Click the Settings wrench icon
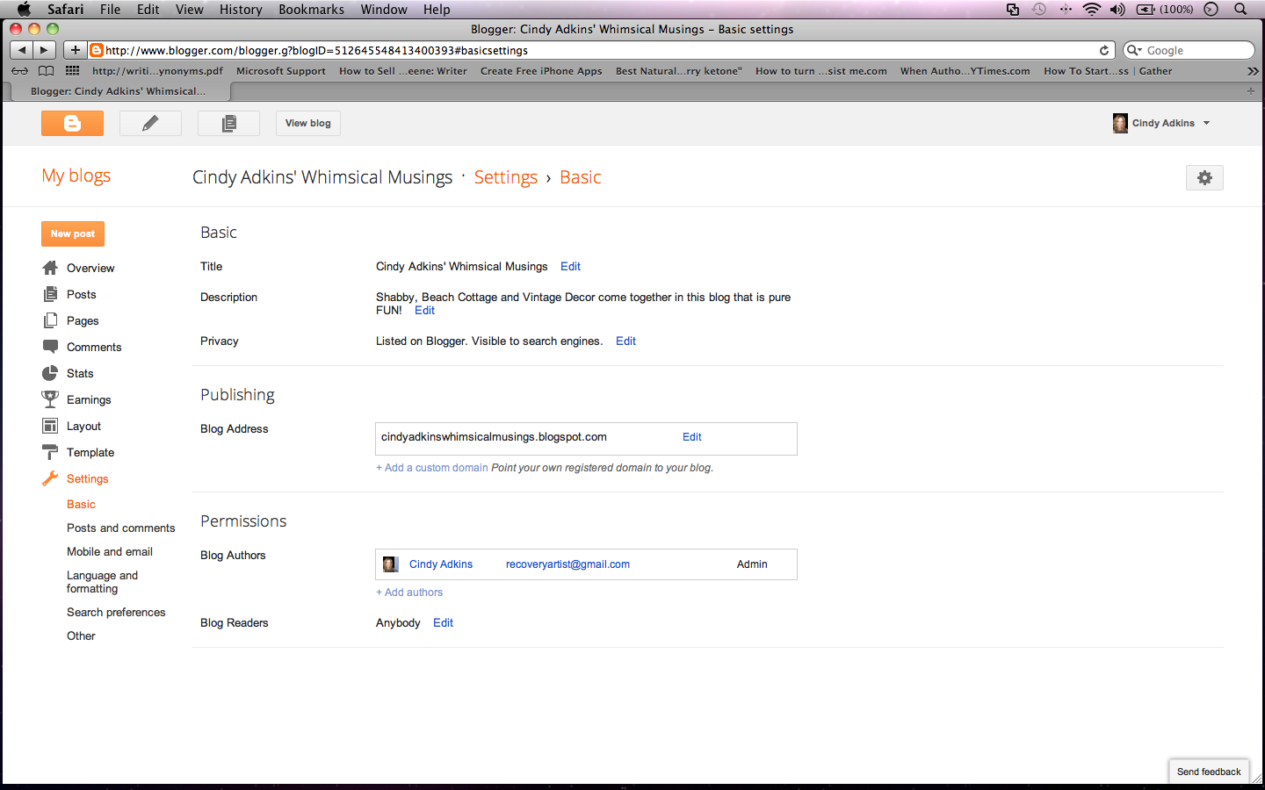Screen dimensions: 1265x790 coord(50,478)
